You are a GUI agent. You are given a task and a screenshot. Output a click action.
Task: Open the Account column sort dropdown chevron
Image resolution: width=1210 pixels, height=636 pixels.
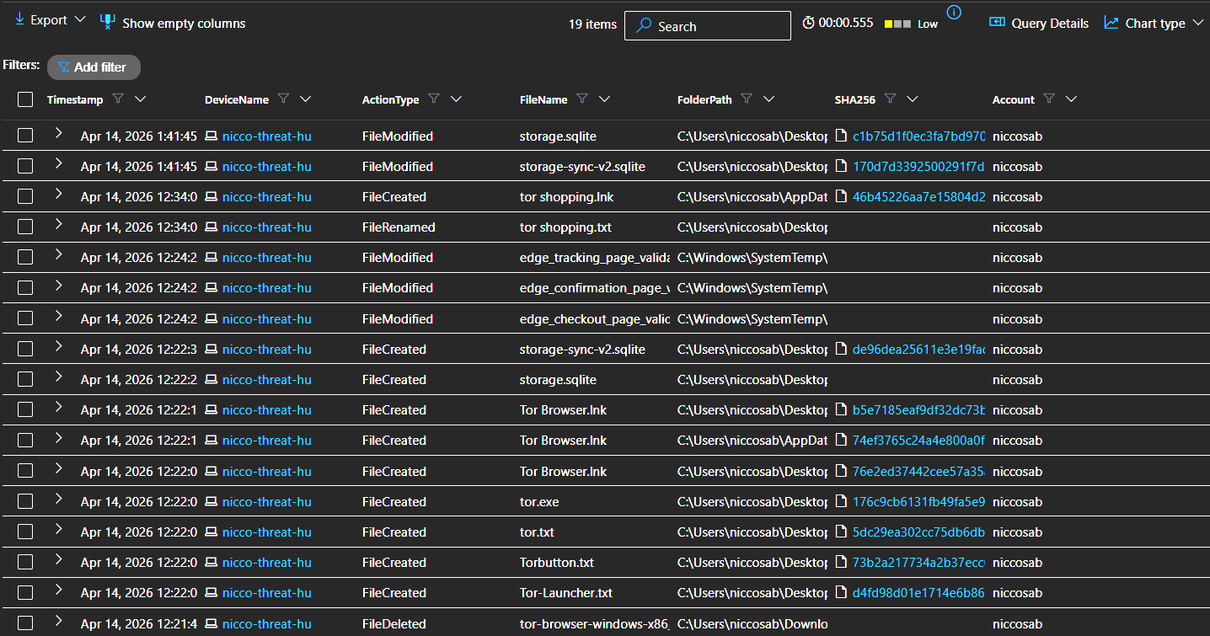coord(1071,99)
